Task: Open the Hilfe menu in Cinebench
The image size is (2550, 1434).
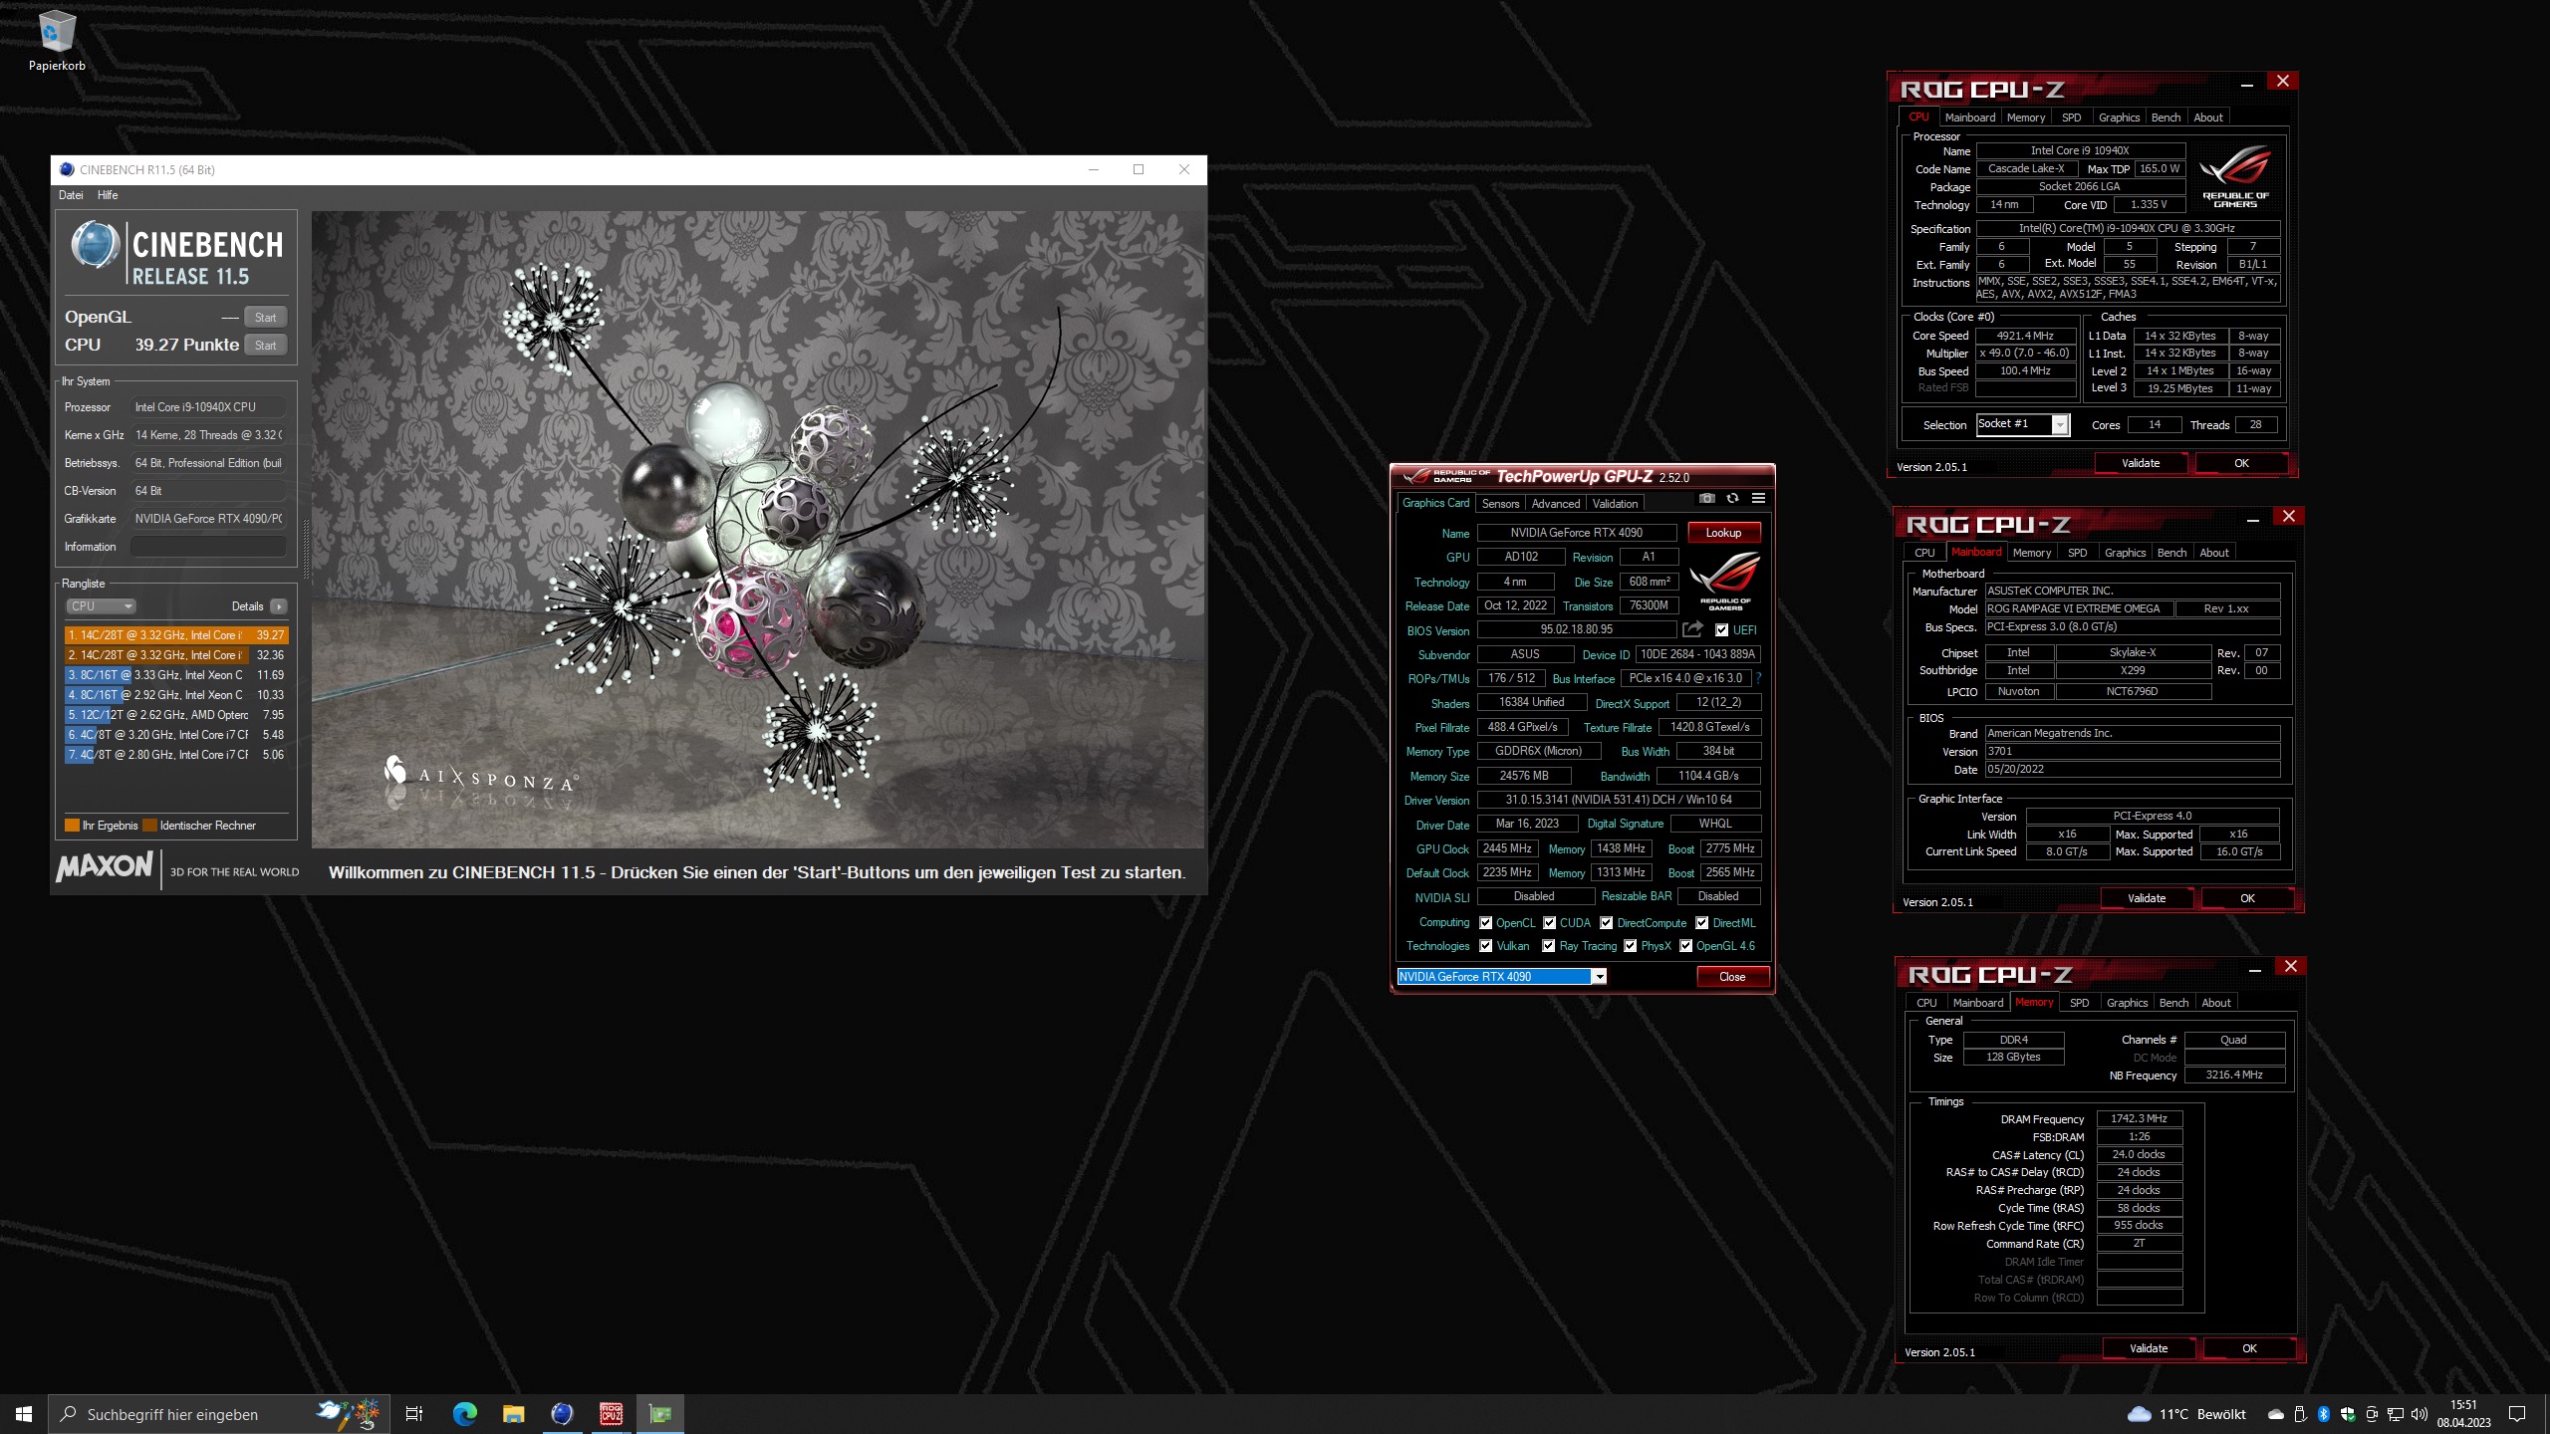Action: click(x=108, y=195)
